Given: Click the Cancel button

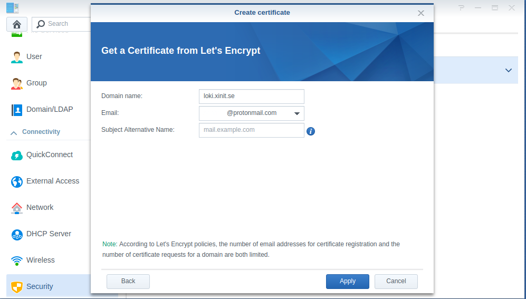Looking at the screenshot, I should tap(396, 281).
